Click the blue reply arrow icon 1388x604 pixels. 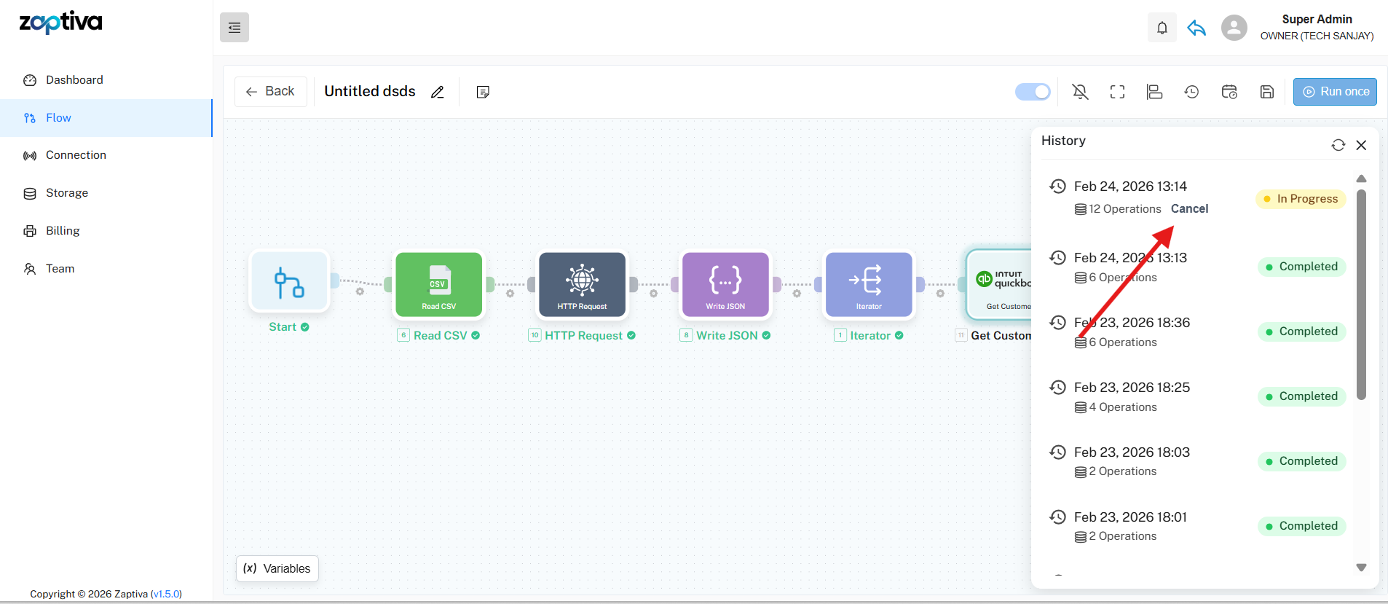pyautogui.click(x=1196, y=28)
